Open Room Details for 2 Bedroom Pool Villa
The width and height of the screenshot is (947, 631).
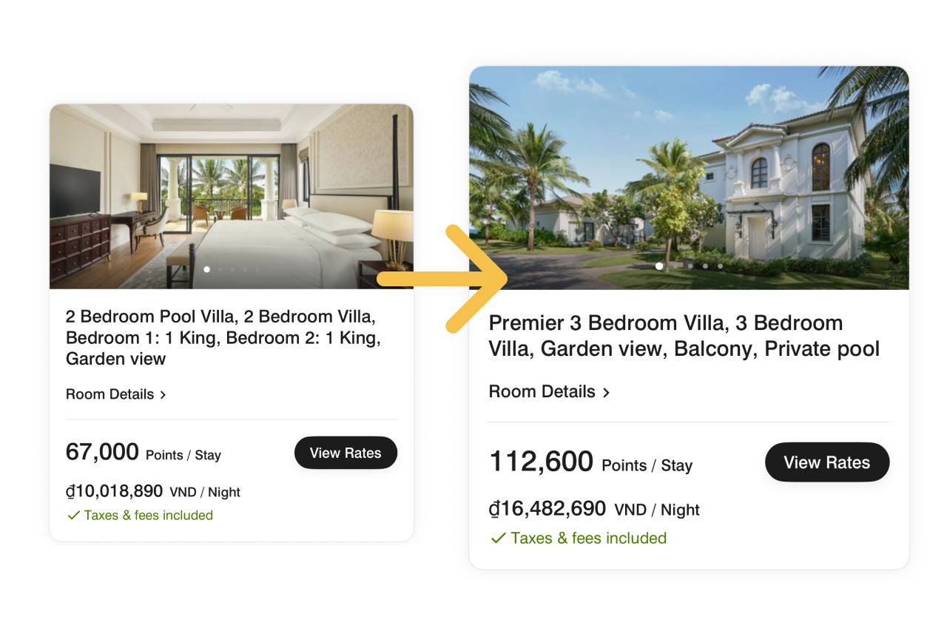click(110, 394)
